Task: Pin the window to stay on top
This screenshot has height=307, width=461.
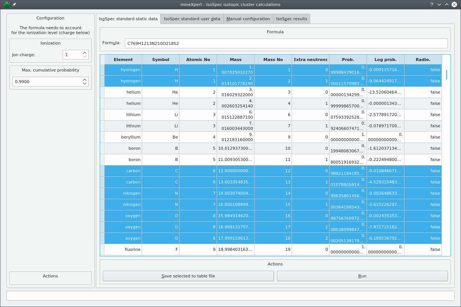Action: pos(14,5)
